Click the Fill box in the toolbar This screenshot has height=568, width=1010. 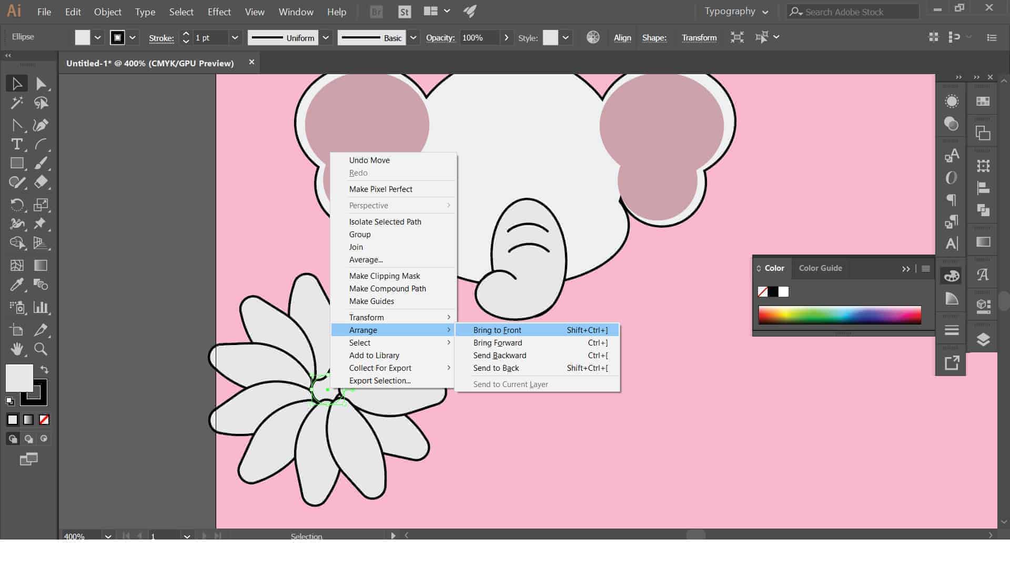coord(19,378)
